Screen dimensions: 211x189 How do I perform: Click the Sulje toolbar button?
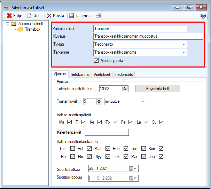pyautogui.click(x=14, y=16)
